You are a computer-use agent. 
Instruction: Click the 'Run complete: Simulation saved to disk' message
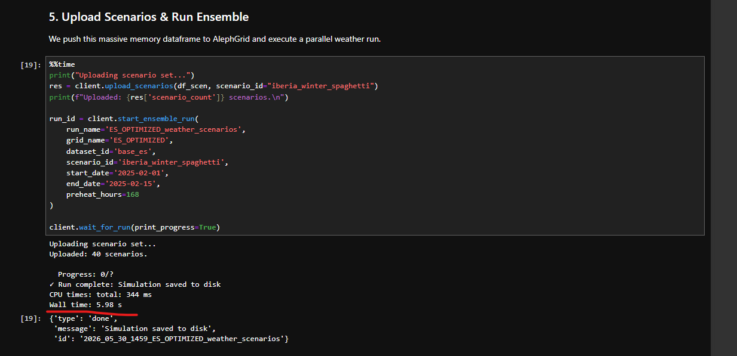pyautogui.click(x=139, y=284)
